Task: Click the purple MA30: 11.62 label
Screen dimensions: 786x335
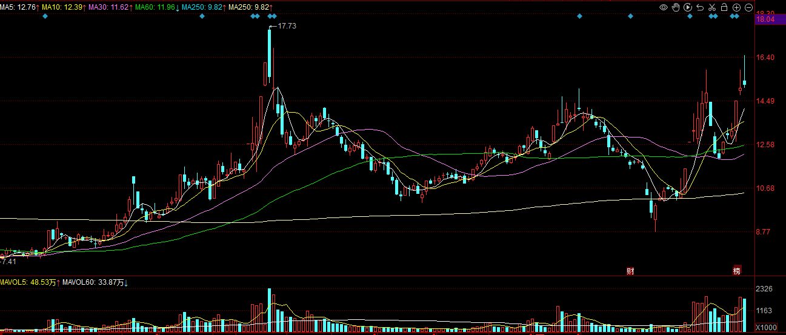Action: [x=109, y=7]
